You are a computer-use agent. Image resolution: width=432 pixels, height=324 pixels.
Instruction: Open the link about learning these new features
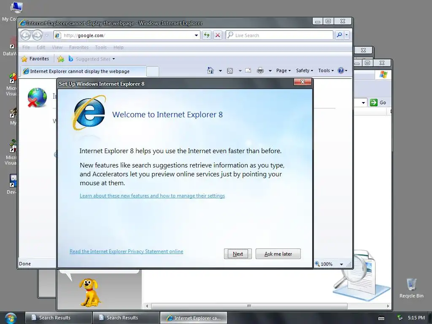152,196
